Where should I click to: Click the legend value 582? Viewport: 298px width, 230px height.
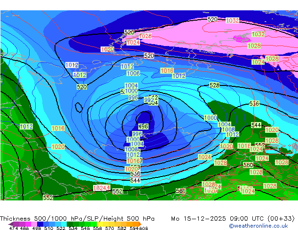122,228
